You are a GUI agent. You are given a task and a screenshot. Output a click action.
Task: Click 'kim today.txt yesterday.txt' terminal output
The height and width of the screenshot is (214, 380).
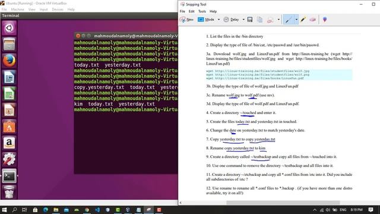tap(115, 104)
